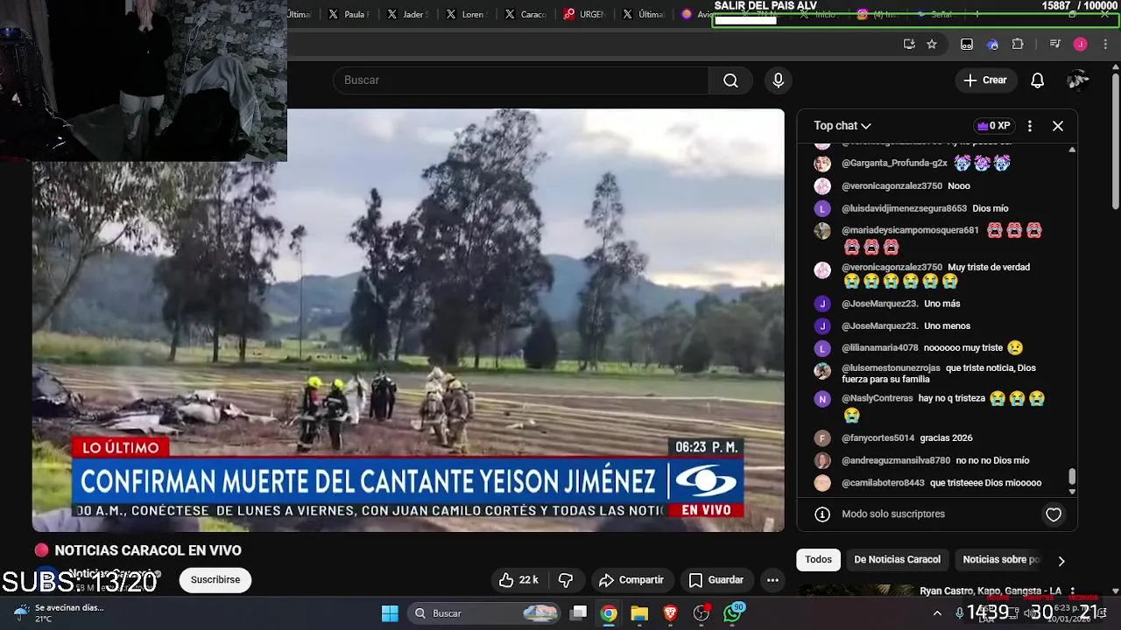Activate voice search microphone
This screenshot has height=630, width=1121.
[779, 80]
